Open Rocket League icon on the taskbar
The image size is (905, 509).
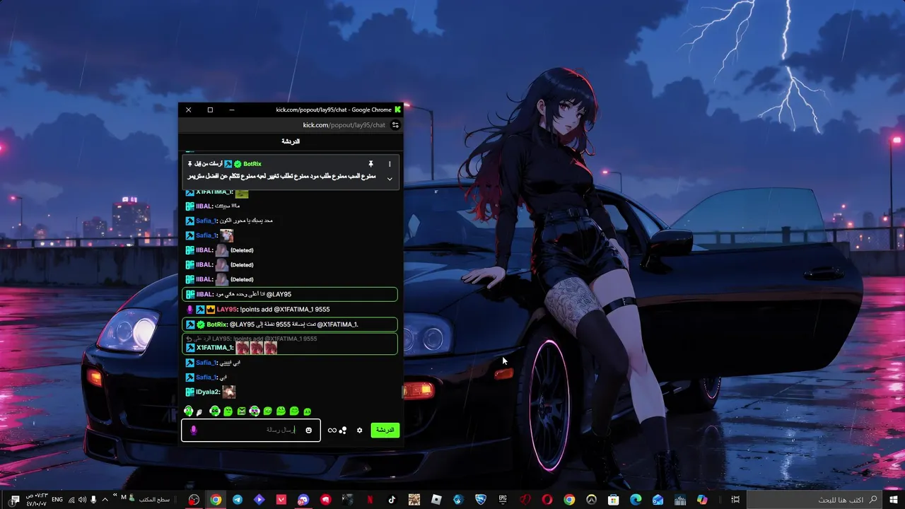point(481,500)
